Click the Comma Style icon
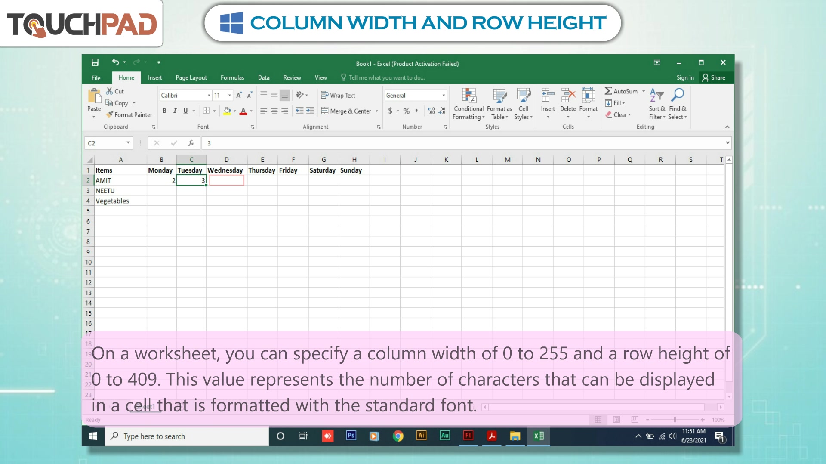 [x=416, y=111]
